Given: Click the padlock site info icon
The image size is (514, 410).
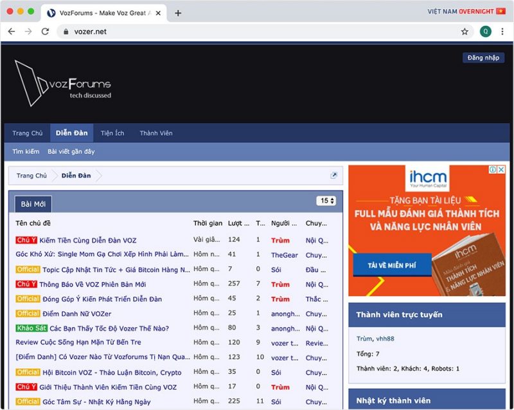Looking at the screenshot, I should click(66, 32).
